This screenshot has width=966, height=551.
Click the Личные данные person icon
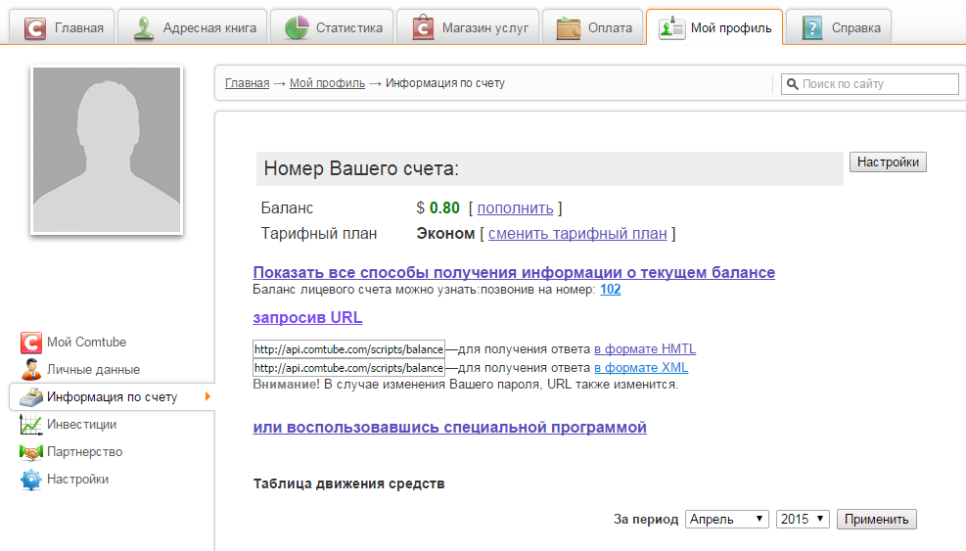coord(30,370)
